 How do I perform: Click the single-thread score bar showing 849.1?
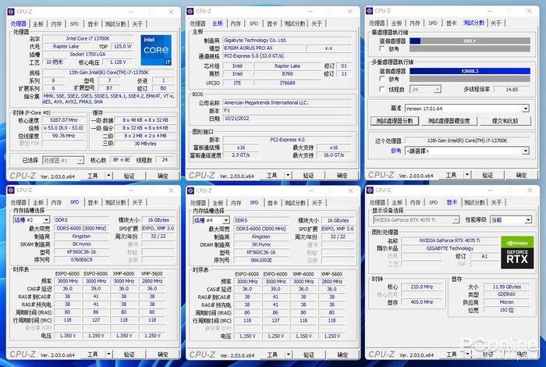tap(470, 41)
